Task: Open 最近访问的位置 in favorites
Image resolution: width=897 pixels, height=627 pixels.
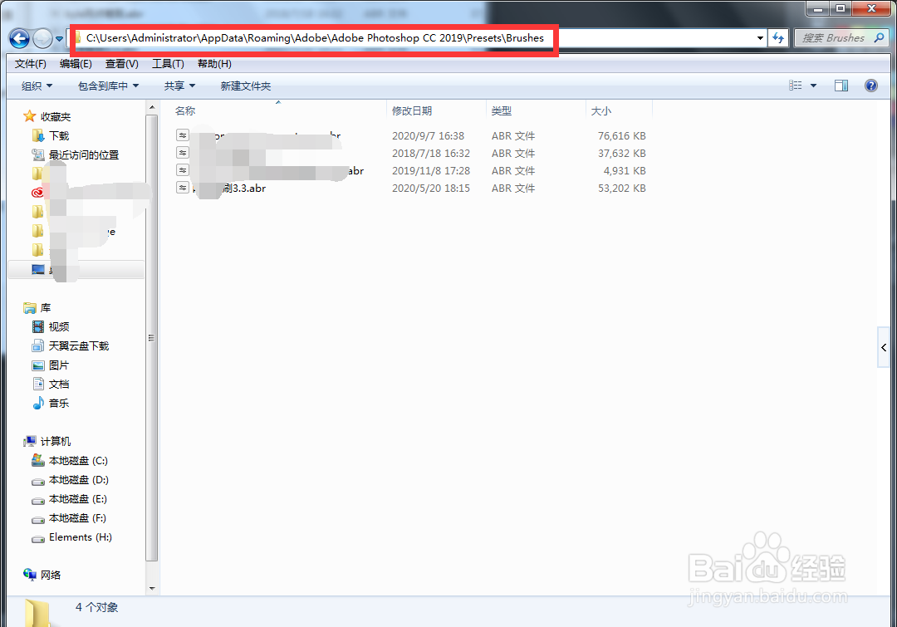Action: click(84, 155)
